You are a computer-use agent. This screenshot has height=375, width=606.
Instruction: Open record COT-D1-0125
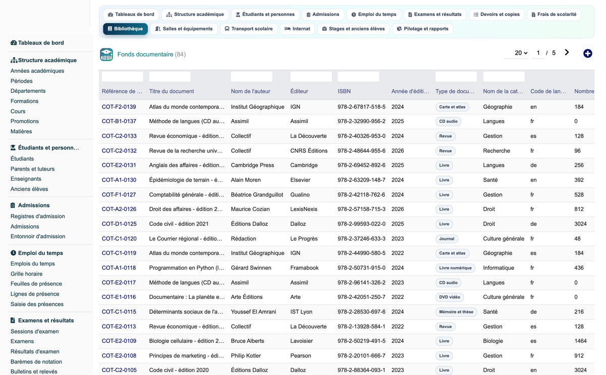coord(119,224)
